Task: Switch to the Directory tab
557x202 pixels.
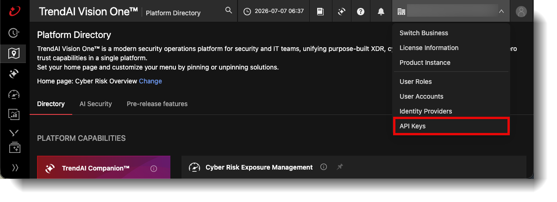Action: (x=51, y=104)
